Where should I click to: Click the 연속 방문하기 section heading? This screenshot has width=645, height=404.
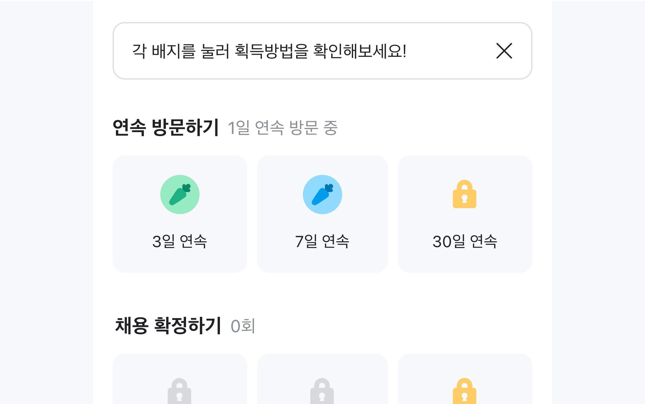point(166,127)
